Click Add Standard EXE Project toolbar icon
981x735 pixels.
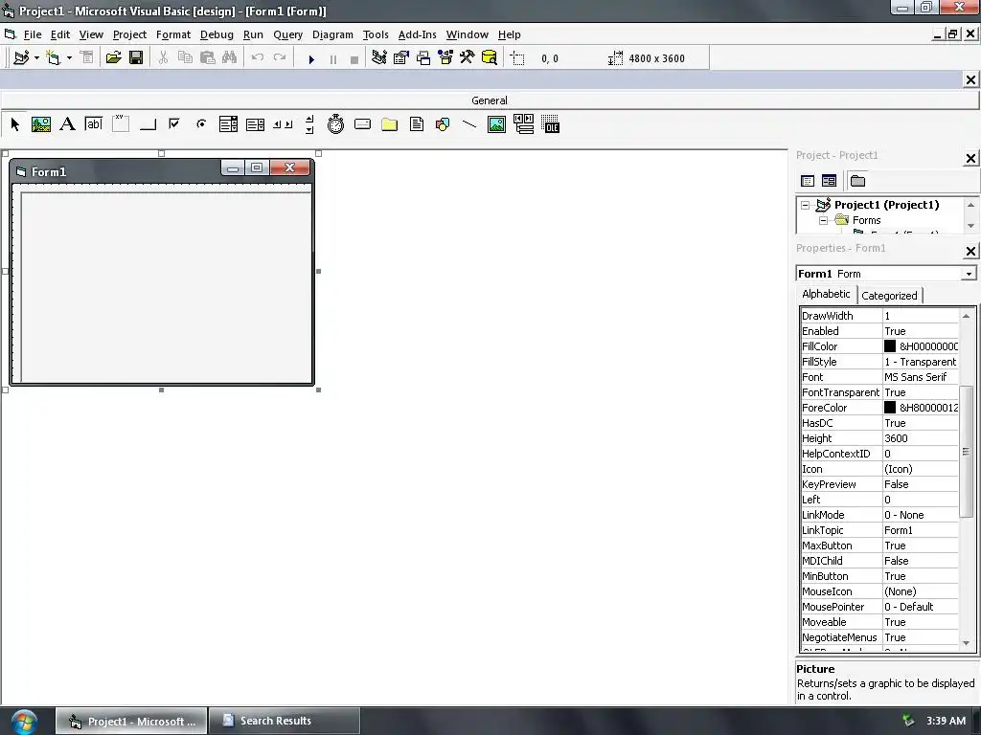coord(21,58)
